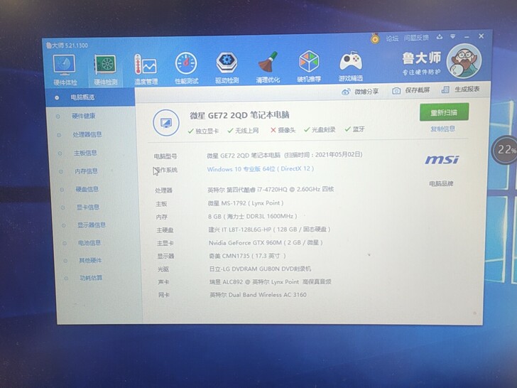Click 保存截屏 to save screenshot
517x388 pixels.
410,90
